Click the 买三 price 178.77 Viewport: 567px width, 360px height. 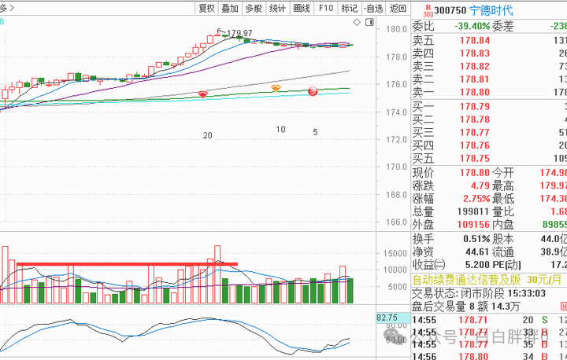[x=474, y=133]
